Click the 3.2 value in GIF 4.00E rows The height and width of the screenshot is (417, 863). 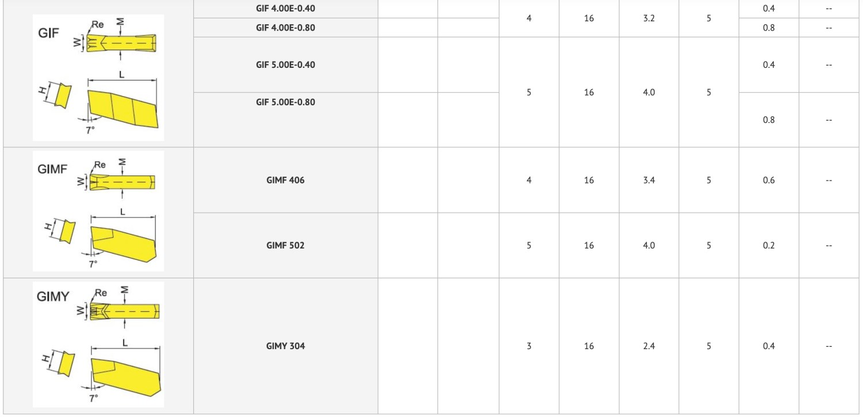[648, 18]
